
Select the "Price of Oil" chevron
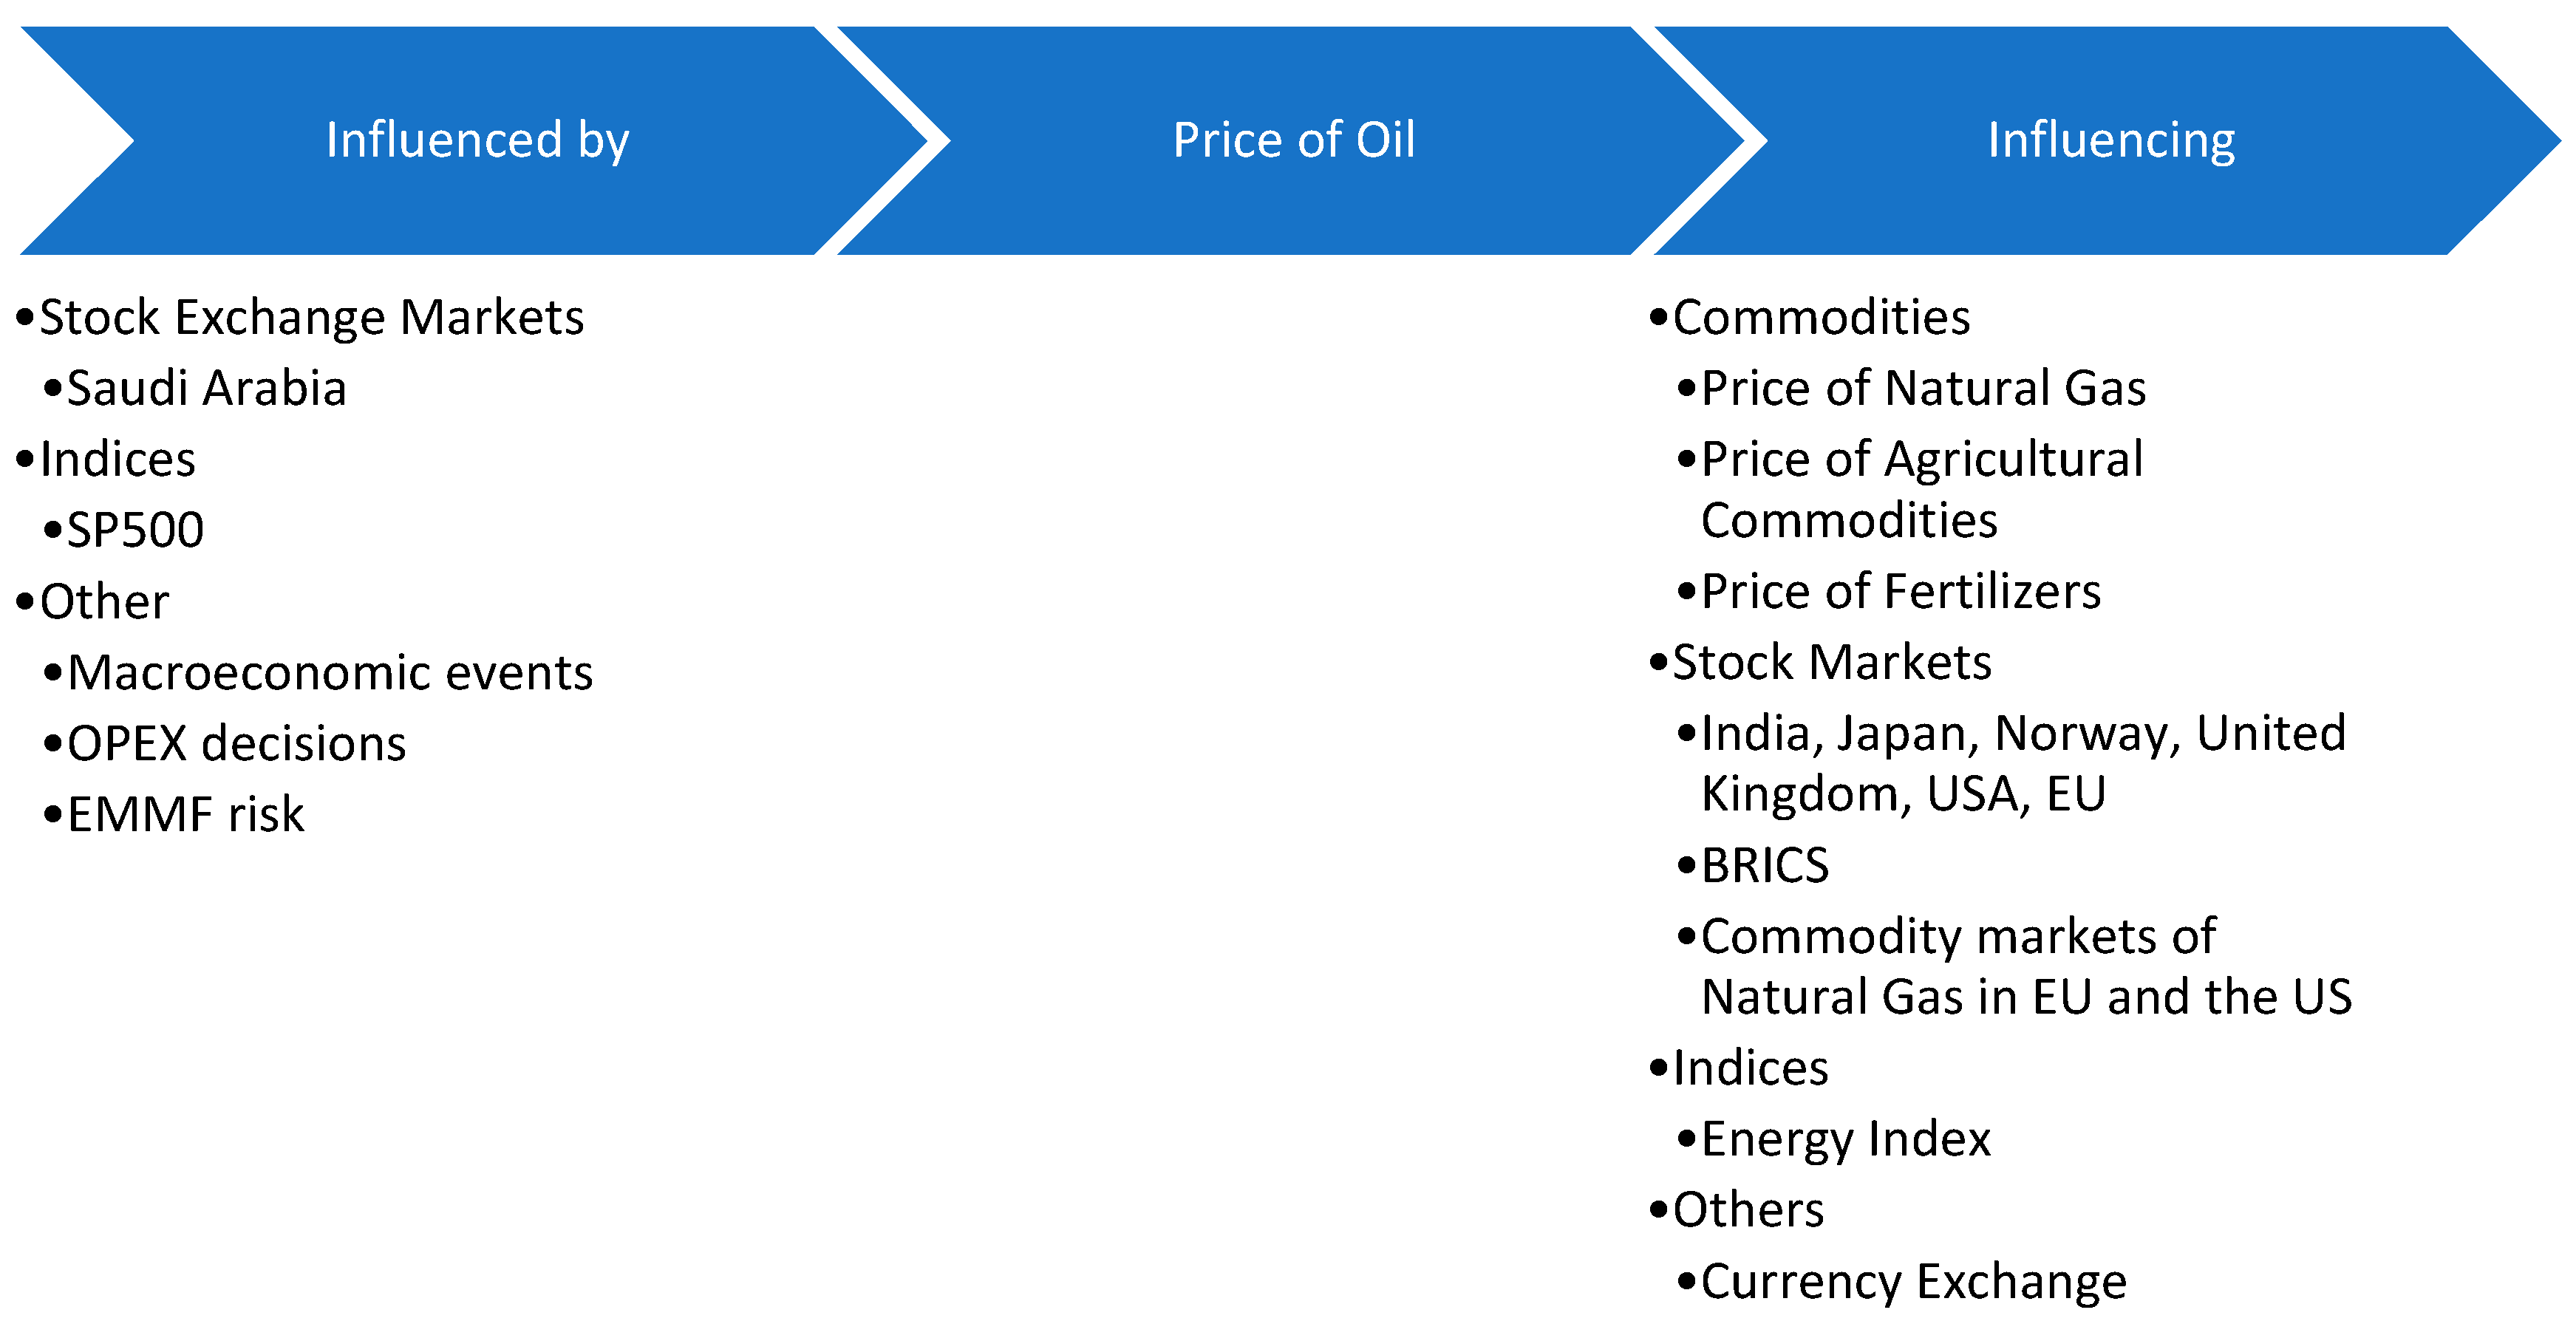point(1293,140)
